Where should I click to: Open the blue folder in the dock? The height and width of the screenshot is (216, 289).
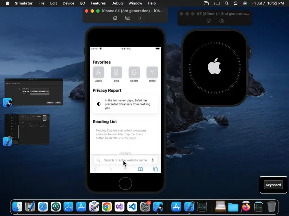point(233,207)
